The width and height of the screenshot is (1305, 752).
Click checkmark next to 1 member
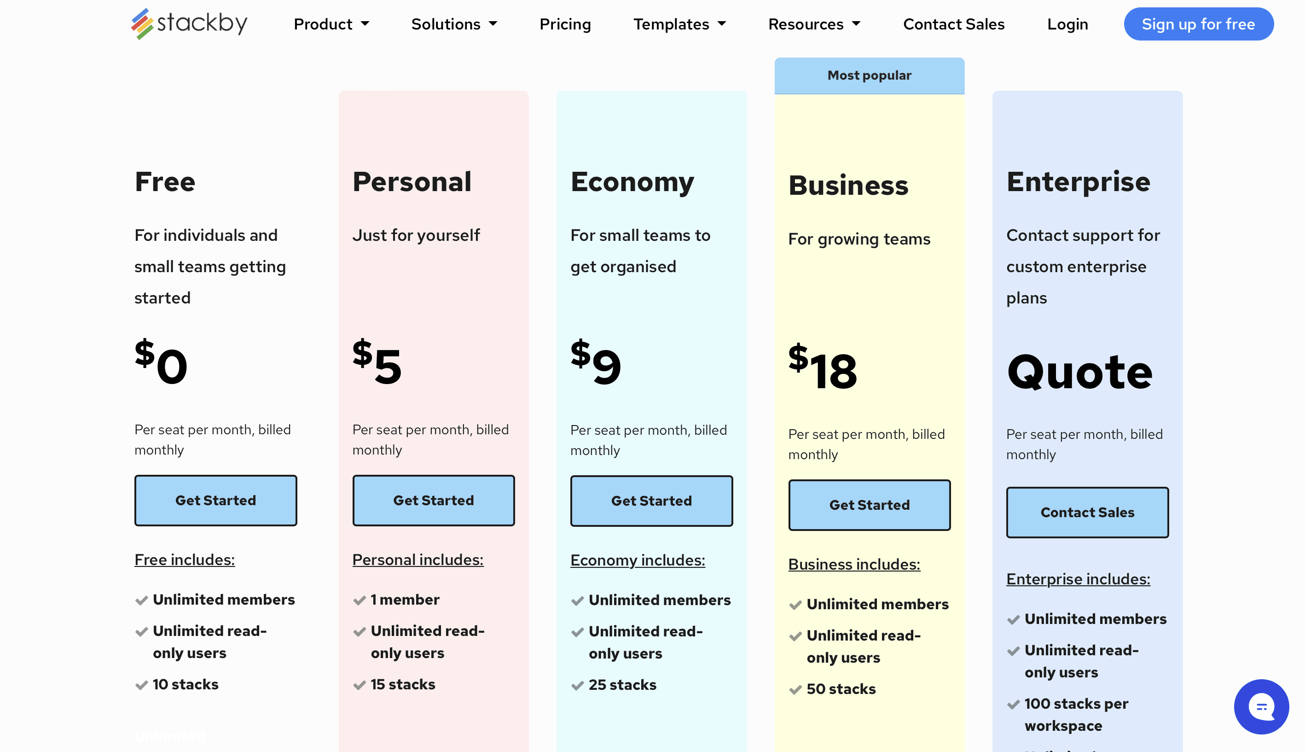[x=360, y=600]
